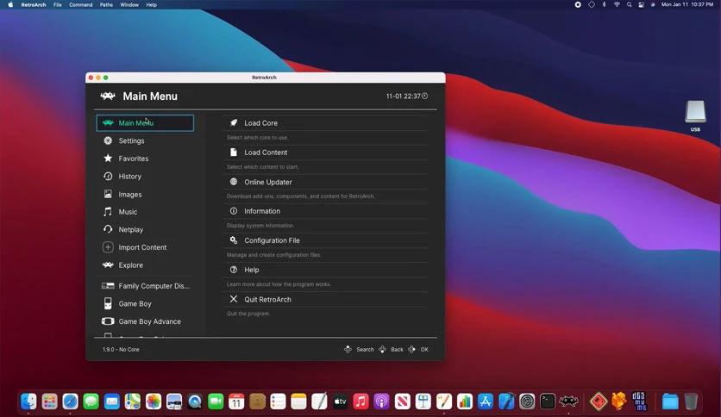Open the Paths menu in the menu bar

[x=106, y=4]
